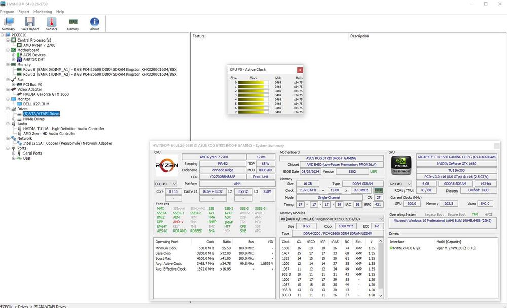507x308 pixels.
Task: Click the Central Processor(s) chip icon
Action: (14, 40)
